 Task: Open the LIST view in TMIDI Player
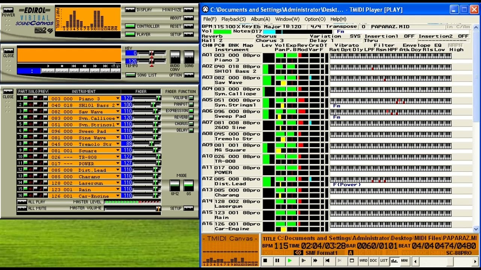coord(384,261)
